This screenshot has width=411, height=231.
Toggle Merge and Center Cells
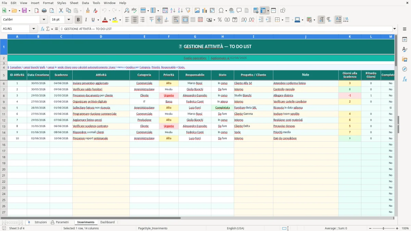[185, 20]
